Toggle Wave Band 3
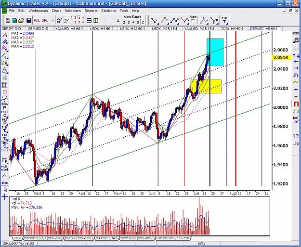The width and height of the screenshot is (301, 247). click(x=129, y=23)
